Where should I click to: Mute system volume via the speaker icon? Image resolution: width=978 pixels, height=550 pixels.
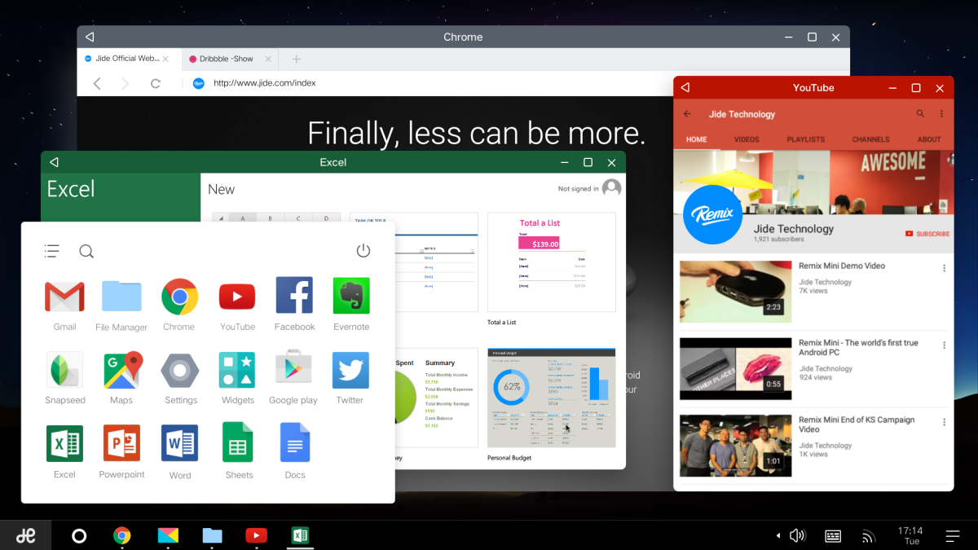[797, 535]
